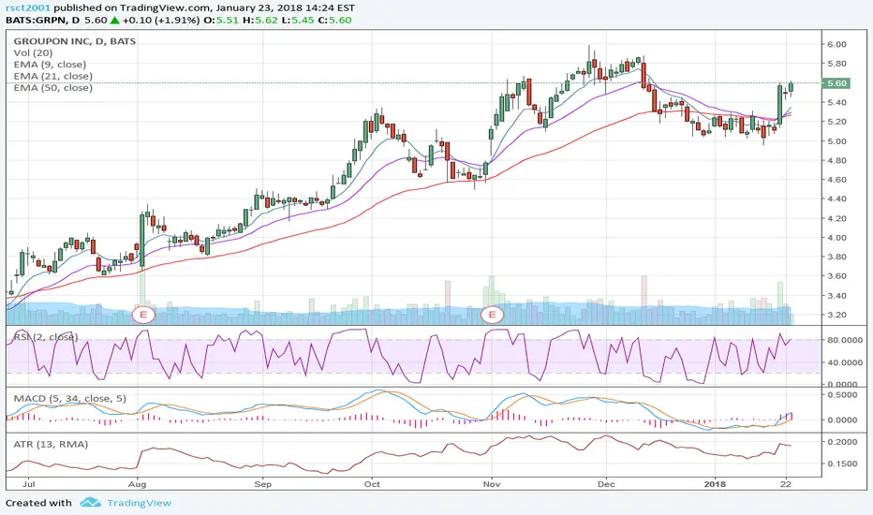Click the EMA (9, close) legend
Image resolution: width=873 pixels, height=515 pixels.
(x=50, y=65)
